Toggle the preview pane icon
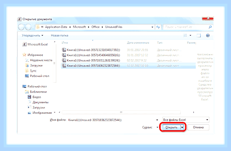 [x=199, y=35]
